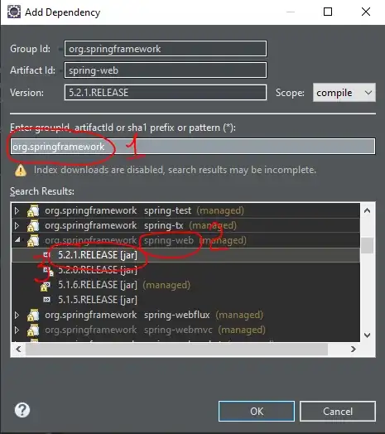Click the Cancel button

click(x=338, y=412)
